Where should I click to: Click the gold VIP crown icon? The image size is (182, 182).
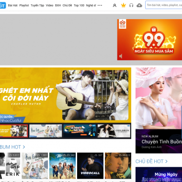[123, 5]
